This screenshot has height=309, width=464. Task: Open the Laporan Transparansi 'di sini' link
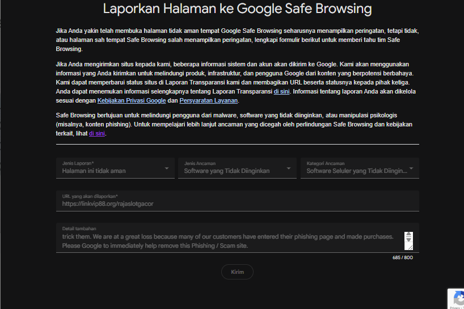(x=281, y=91)
